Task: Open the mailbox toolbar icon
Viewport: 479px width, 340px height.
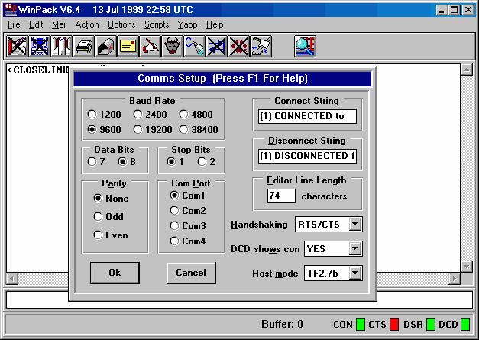Action: [x=105, y=47]
